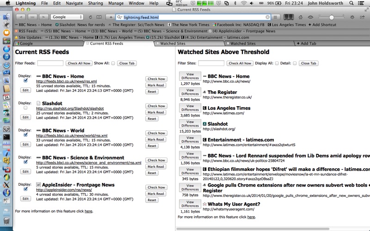This screenshot has height=231, width=370.
Task: Open the feeds.bbci.co.uk/news/rss.xml link
Action: click(66, 81)
